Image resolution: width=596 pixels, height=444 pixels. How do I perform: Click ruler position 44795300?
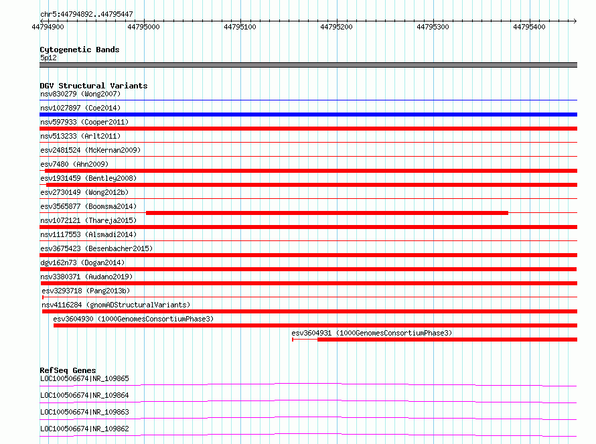click(433, 27)
